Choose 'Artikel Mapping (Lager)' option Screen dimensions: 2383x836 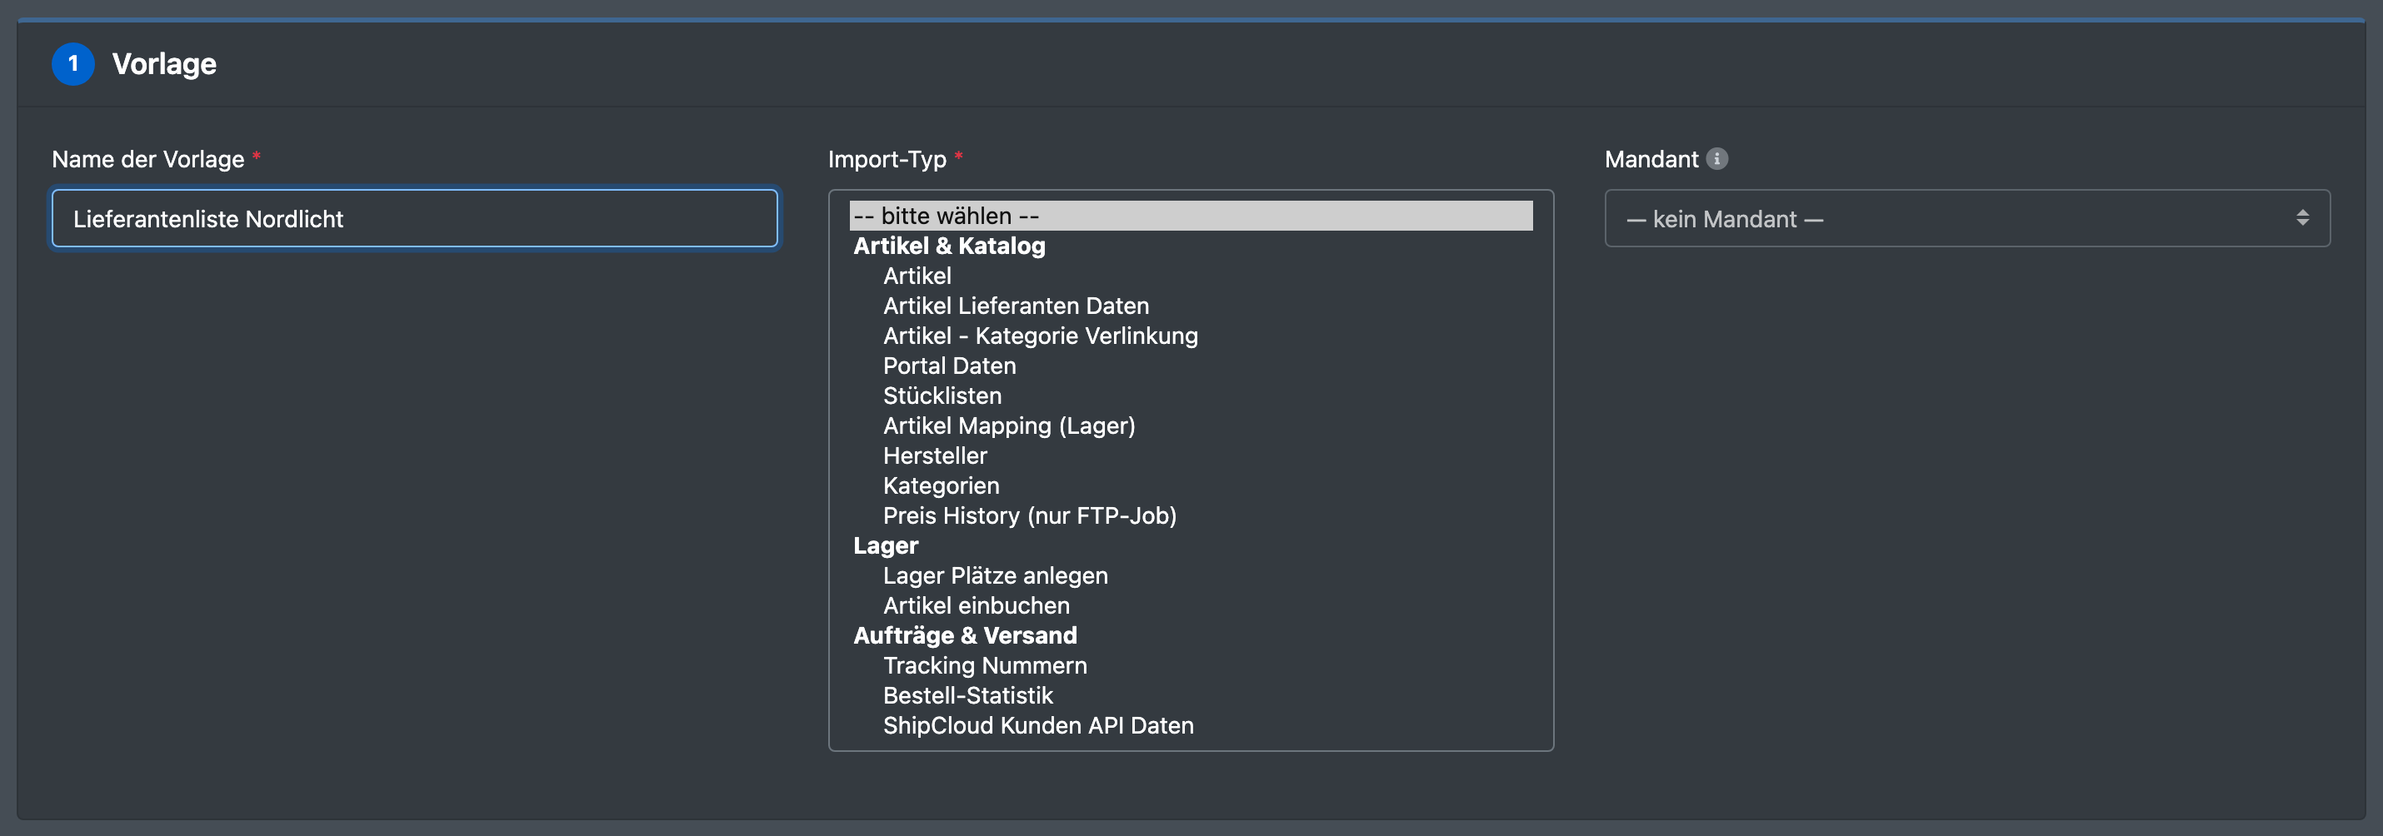(1191, 425)
